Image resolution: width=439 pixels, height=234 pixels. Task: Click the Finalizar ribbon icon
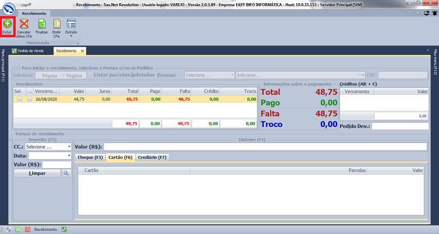41,27
